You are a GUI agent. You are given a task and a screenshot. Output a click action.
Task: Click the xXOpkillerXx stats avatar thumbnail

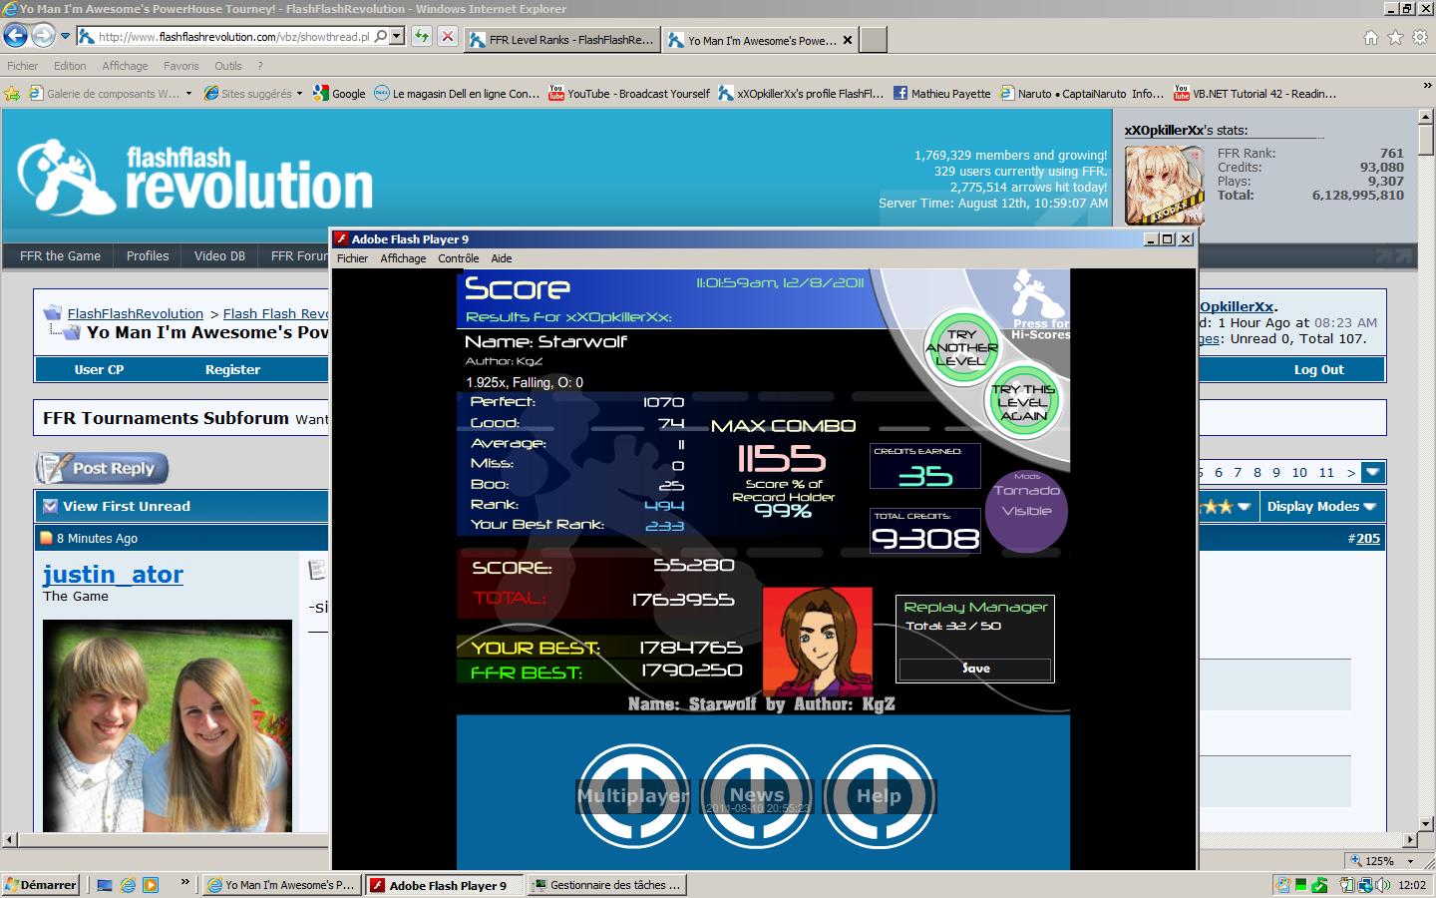1164,185
